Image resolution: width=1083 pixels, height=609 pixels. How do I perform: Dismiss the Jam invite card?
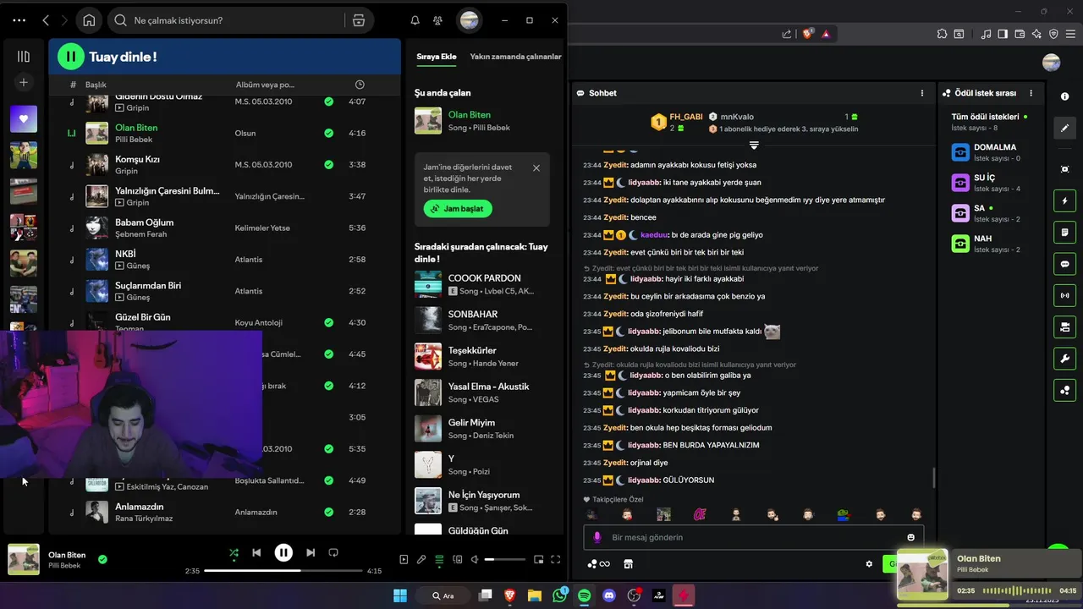tap(536, 168)
